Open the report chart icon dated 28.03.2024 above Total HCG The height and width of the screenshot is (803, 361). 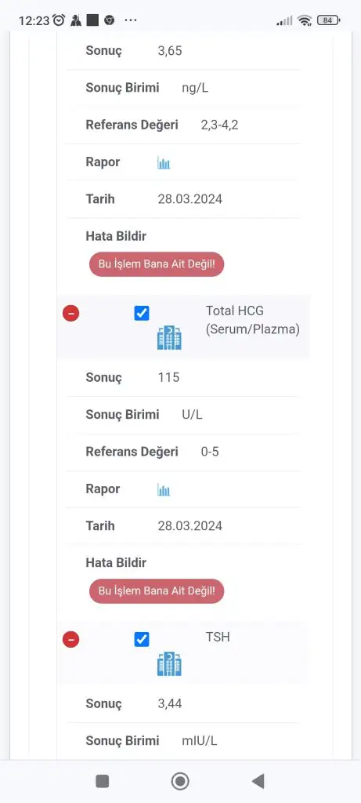pos(164,163)
